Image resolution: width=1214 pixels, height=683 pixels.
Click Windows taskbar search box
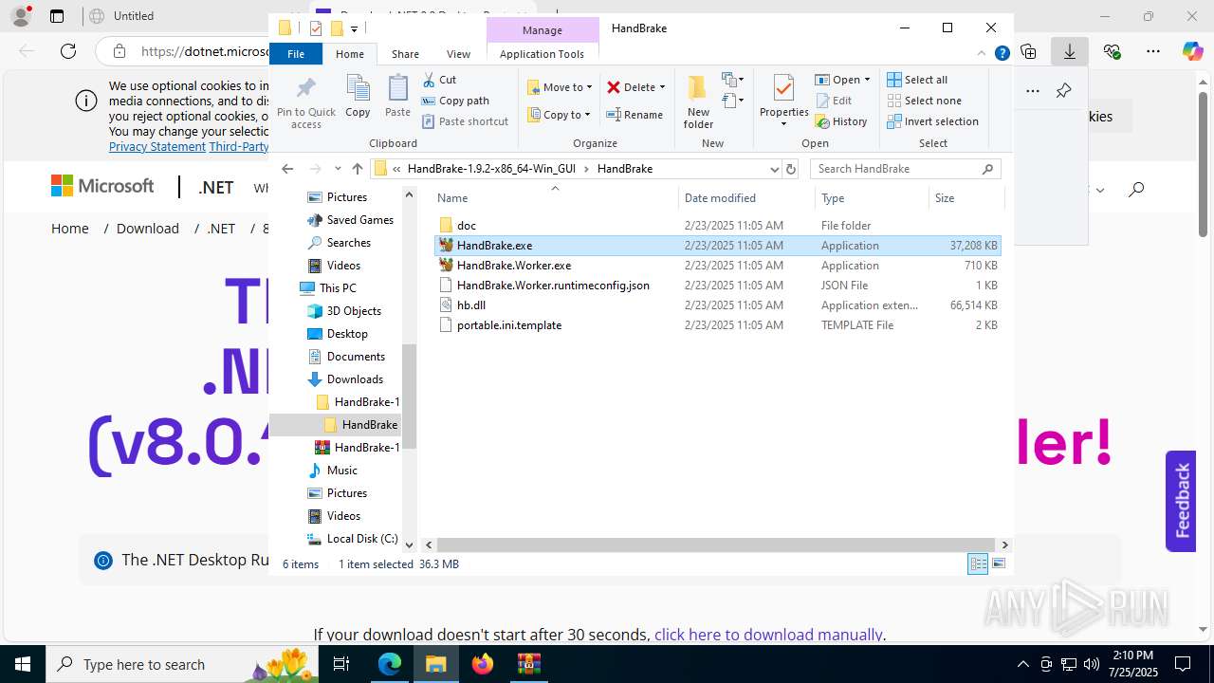coord(181,664)
